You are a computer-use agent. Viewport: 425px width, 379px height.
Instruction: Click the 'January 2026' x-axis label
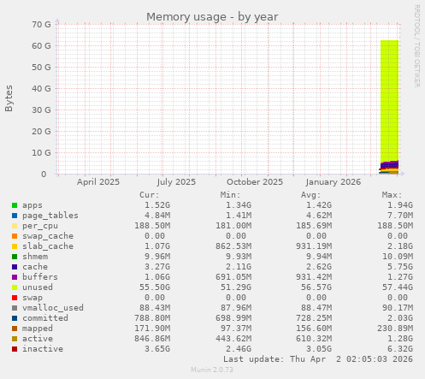pyautogui.click(x=334, y=182)
